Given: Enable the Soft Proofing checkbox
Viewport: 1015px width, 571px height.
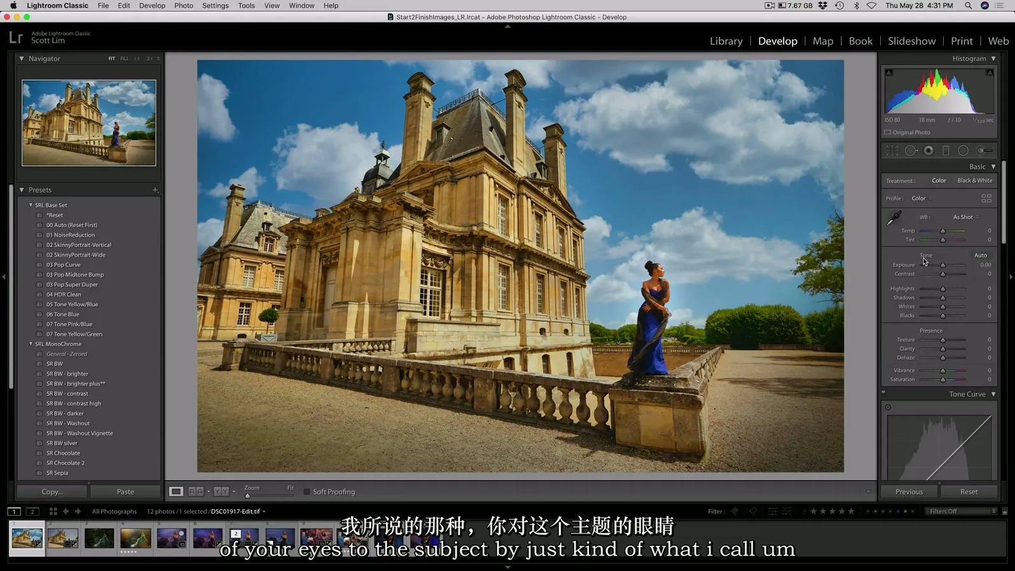Looking at the screenshot, I should (x=307, y=492).
